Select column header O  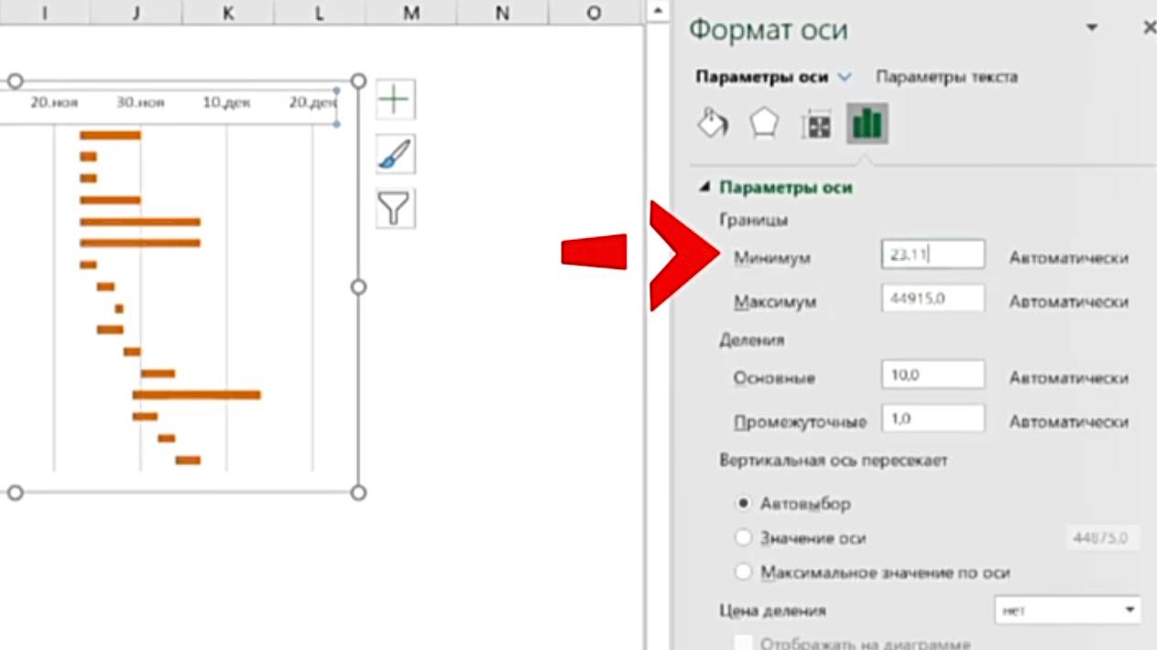click(x=593, y=12)
